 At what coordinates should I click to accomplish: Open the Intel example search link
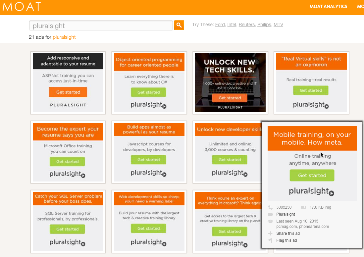point(232,25)
